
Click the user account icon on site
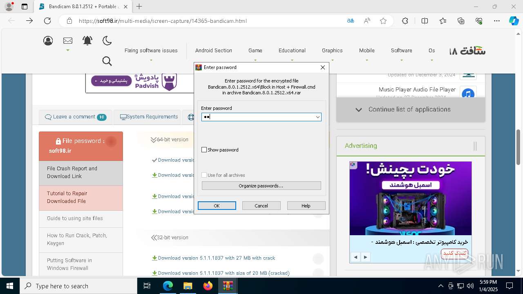click(48, 40)
